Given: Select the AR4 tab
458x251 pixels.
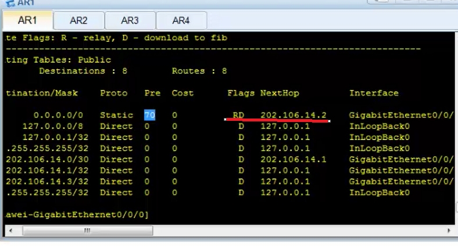Looking at the screenshot, I should (x=181, y=20).
